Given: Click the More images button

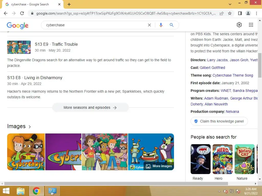Looking at the screenshot, I should click(x=159, y=166).
